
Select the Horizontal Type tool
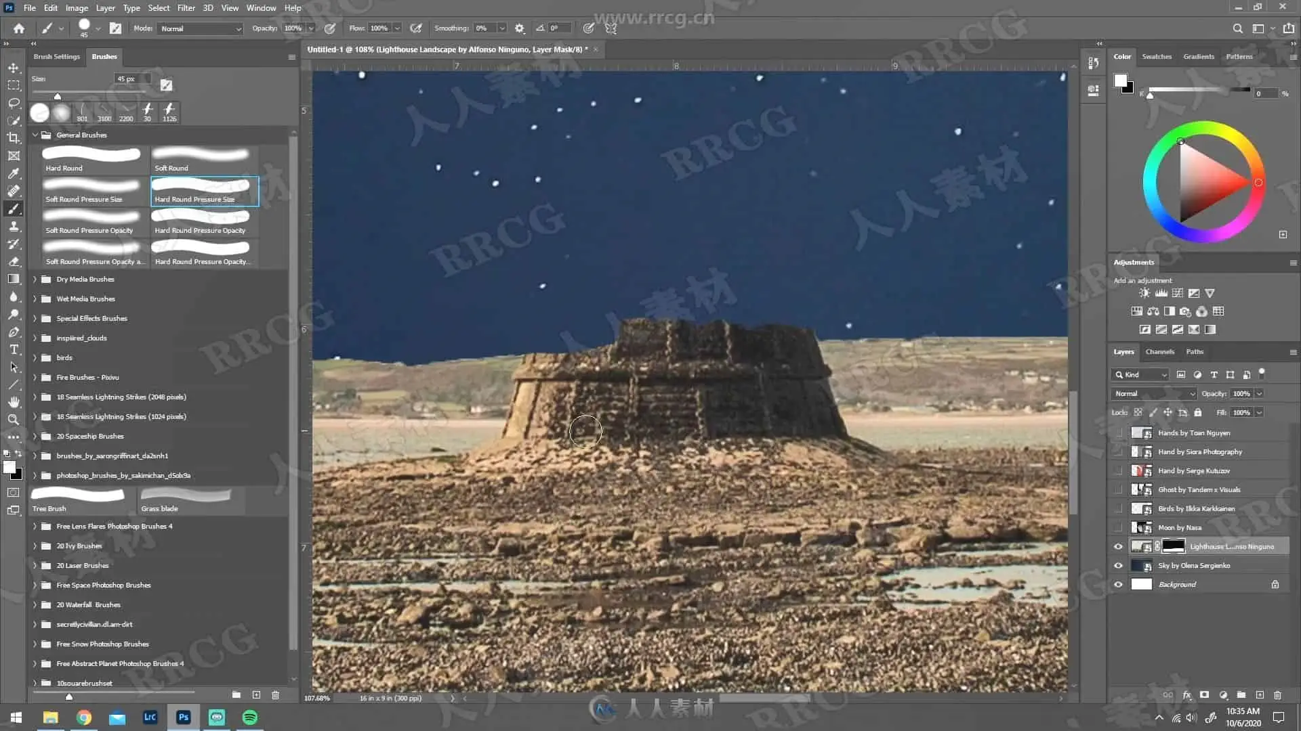[14, 349]
